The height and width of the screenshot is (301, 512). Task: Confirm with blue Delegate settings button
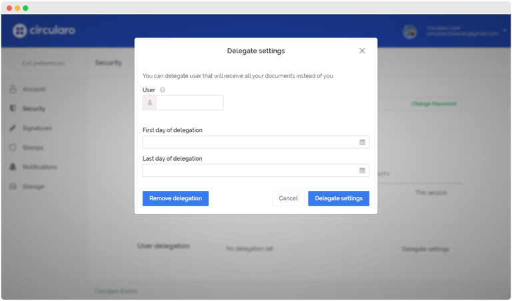click(x=338, y=198)
